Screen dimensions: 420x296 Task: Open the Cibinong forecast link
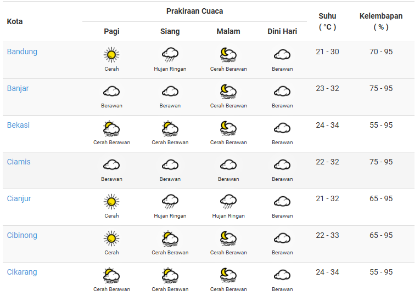[22, 236]
